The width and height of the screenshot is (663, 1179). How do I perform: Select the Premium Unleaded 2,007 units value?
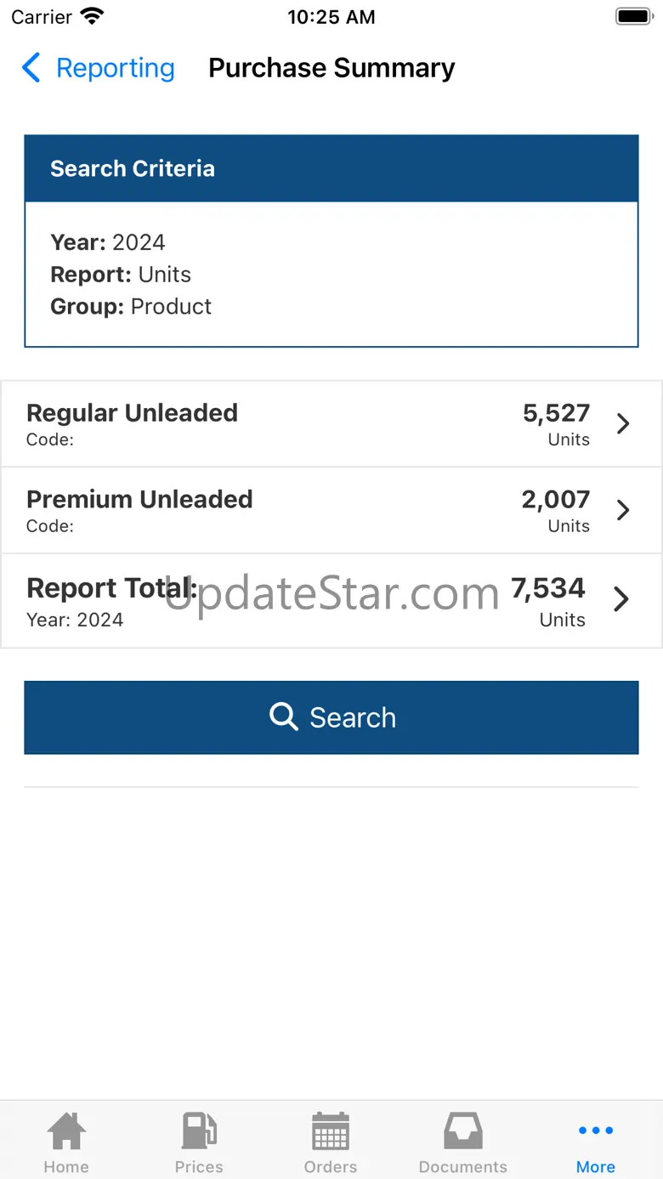pos(556,500)
